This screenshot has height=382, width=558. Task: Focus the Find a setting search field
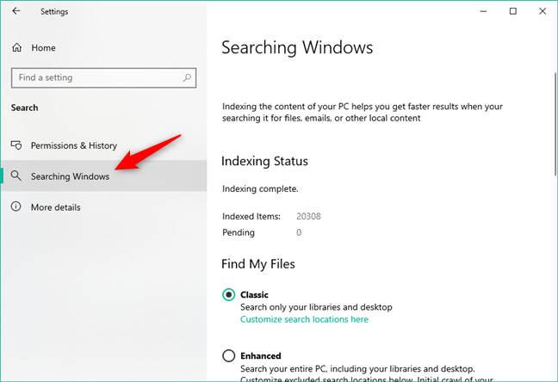(x=103, y=77)
